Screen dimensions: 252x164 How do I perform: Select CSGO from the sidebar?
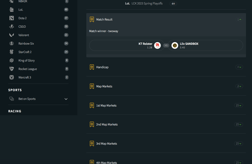click(x=22, y=27)
